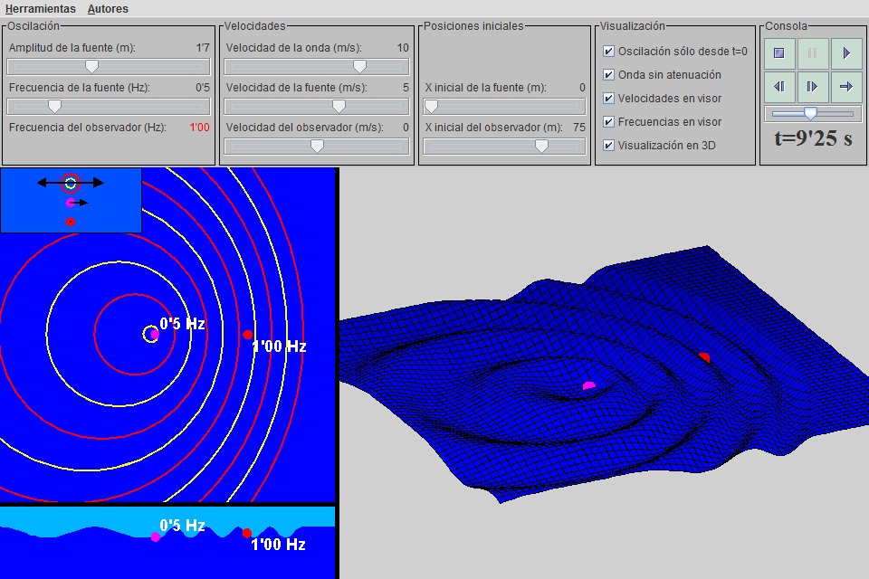Viewport: 869px width, 579px height.
Task: Click the magenta source marker on 3D surface
Action: tap(589, 386)
